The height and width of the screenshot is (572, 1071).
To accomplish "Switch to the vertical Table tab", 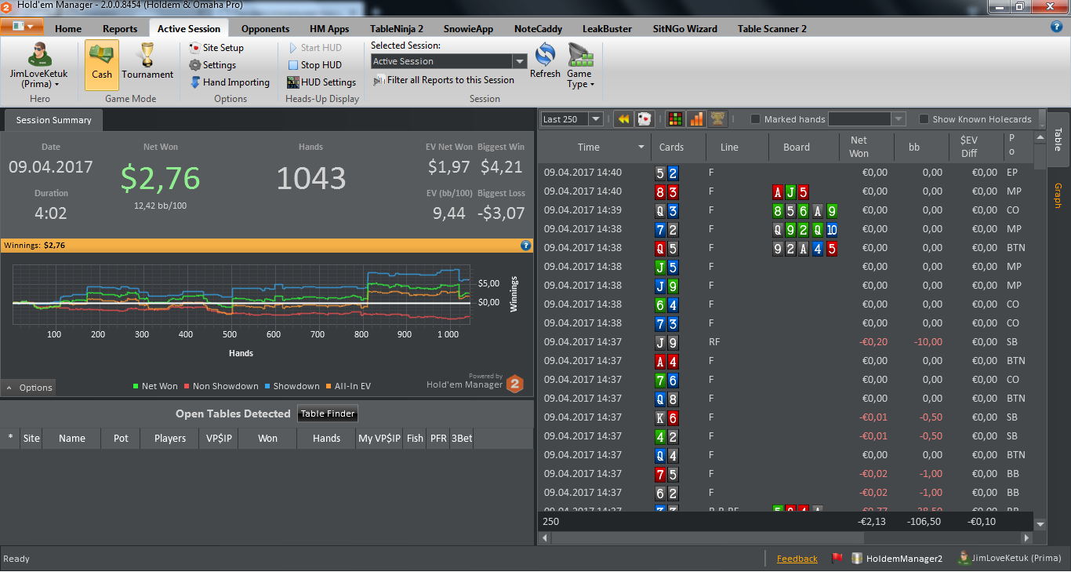I will click(x=1058, y=139).
